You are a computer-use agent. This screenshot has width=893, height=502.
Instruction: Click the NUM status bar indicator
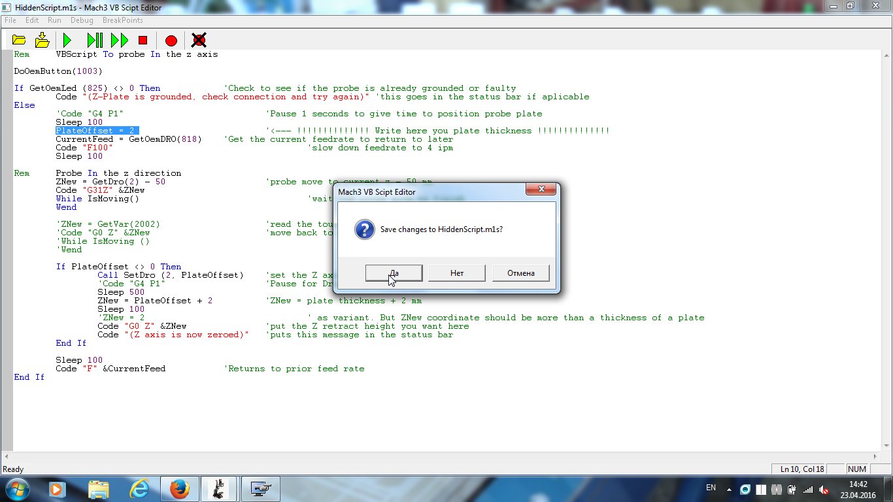coord(856,469)
